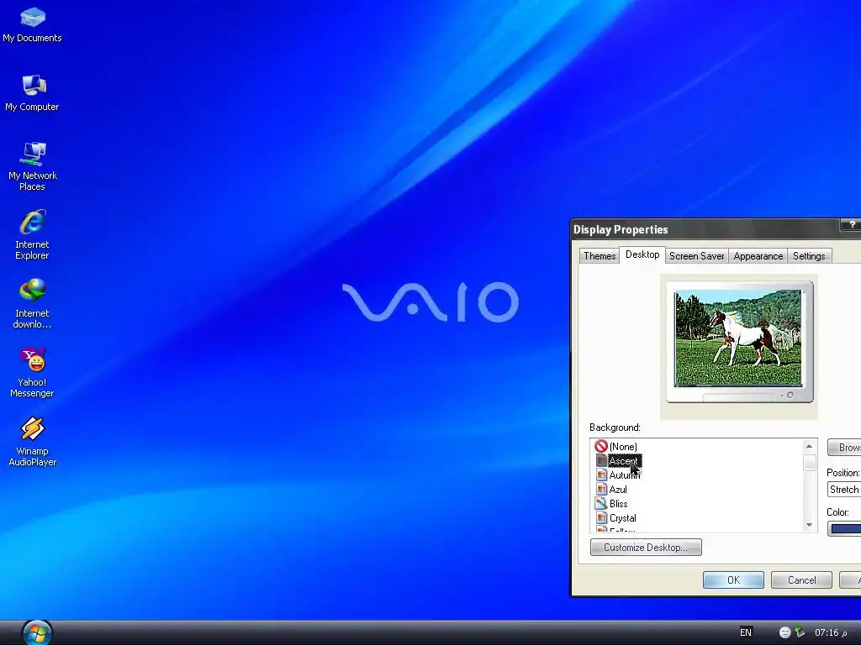Choose Bliss in the Background list
Viewport: 861px width, 645px height.
(x=618, y=504)
